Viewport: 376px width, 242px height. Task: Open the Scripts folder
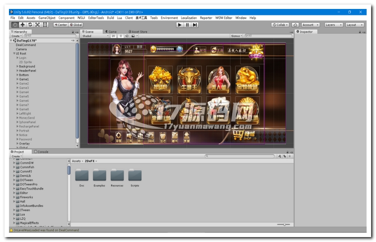point(135,178)
